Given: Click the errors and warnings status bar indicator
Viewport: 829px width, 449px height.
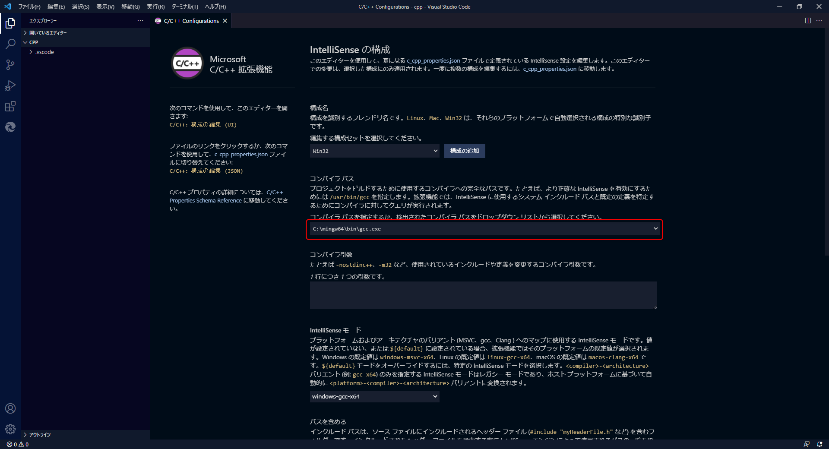Looking at the screenshot, I should [18, 444].
